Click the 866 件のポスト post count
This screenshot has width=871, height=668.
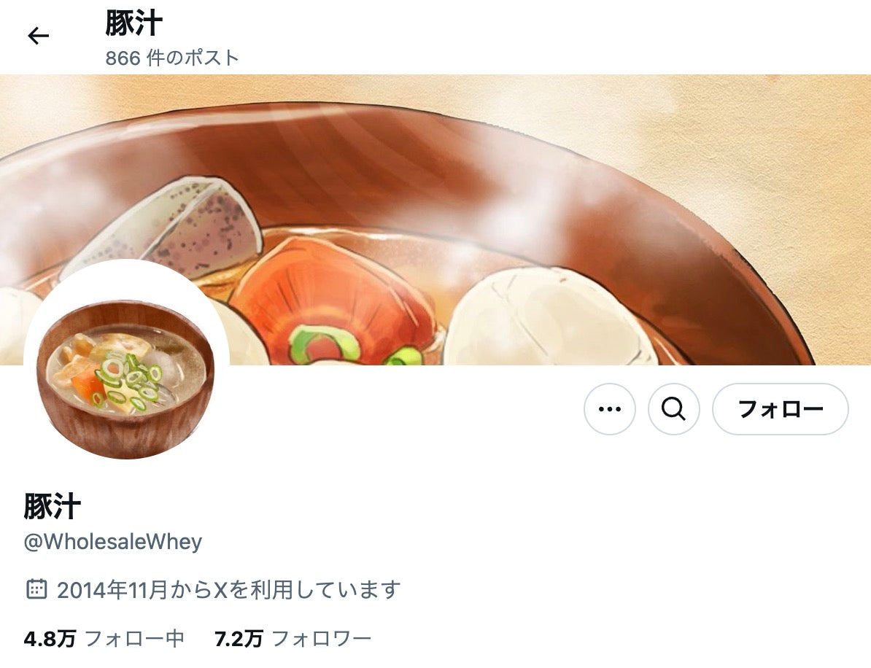pos(172,58)
